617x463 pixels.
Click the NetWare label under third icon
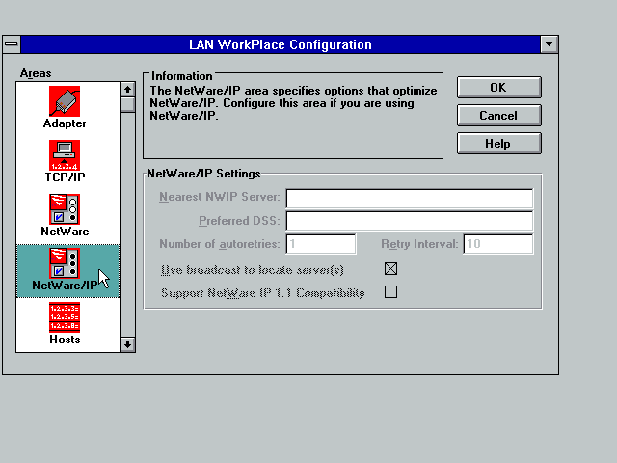click(x=65, y=231)
